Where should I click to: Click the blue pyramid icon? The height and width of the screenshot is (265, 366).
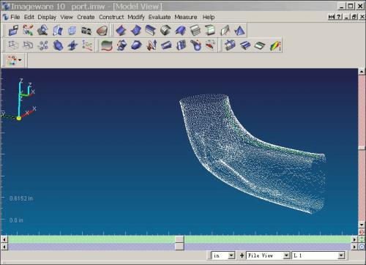pos(239,31)
